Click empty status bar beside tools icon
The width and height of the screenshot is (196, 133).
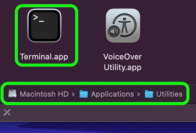[100, 113]
